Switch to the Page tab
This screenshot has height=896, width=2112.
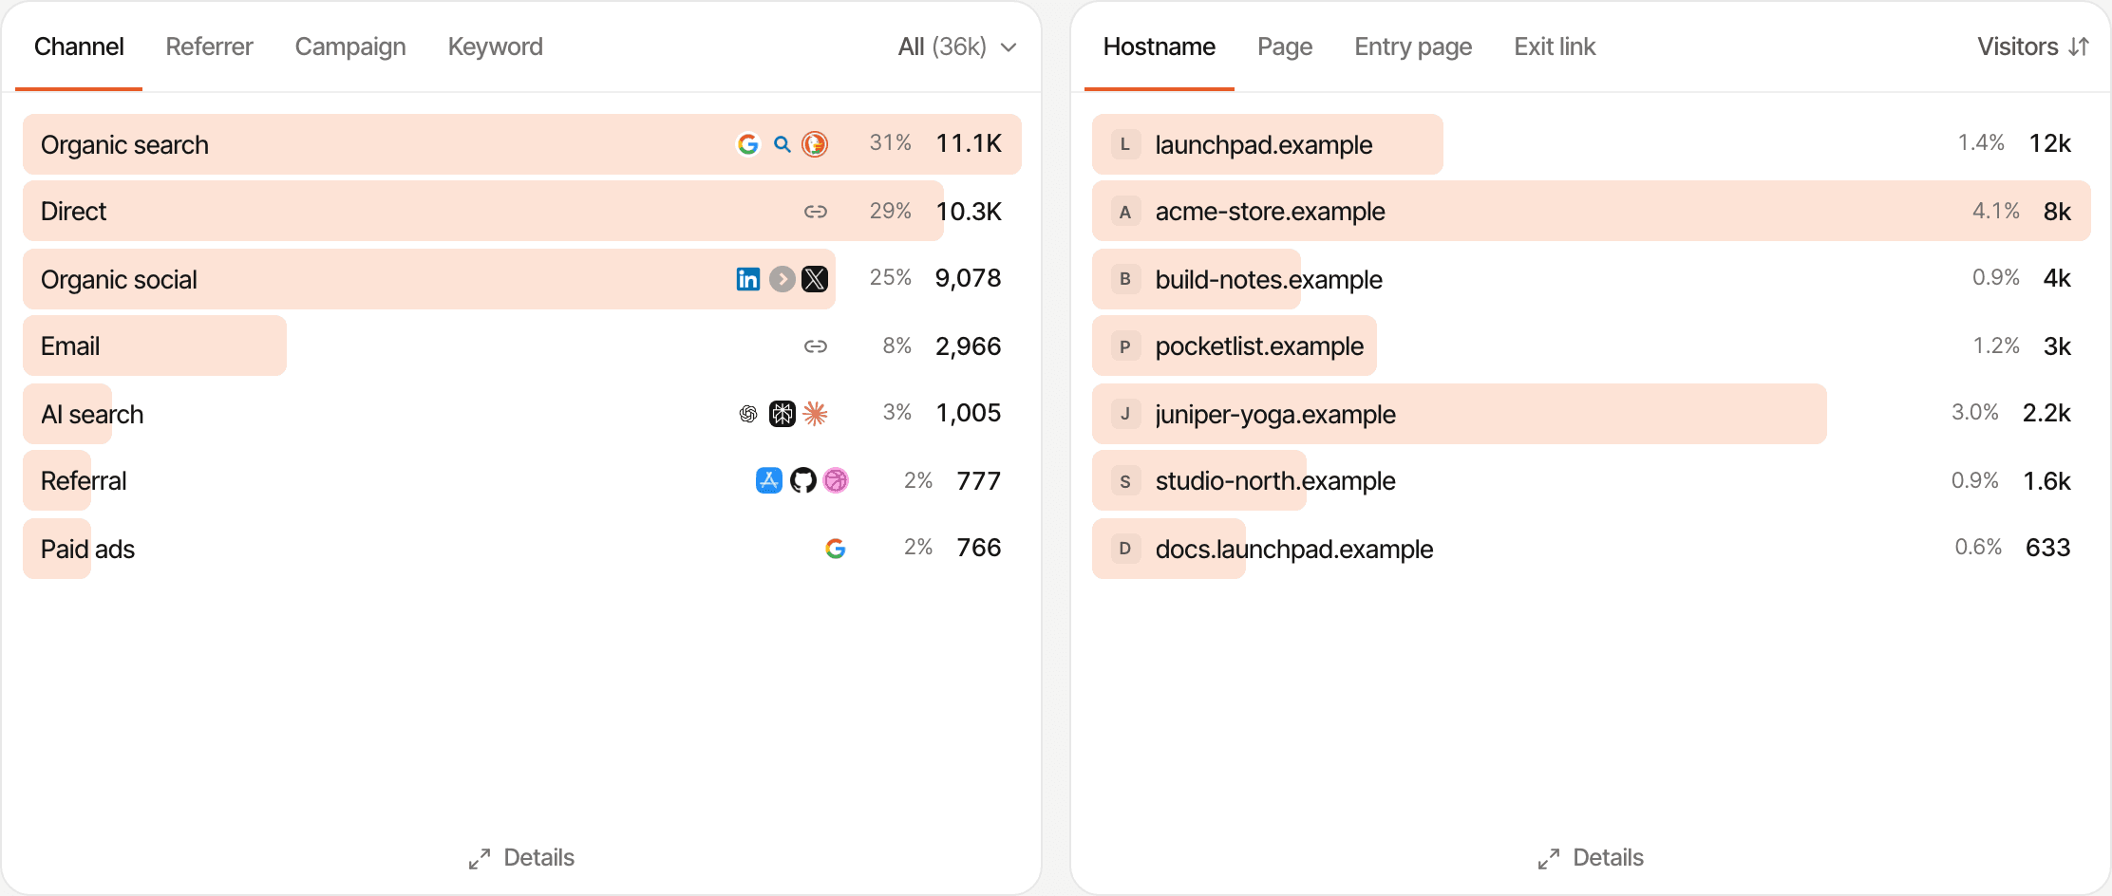[x=1285, y=47]
